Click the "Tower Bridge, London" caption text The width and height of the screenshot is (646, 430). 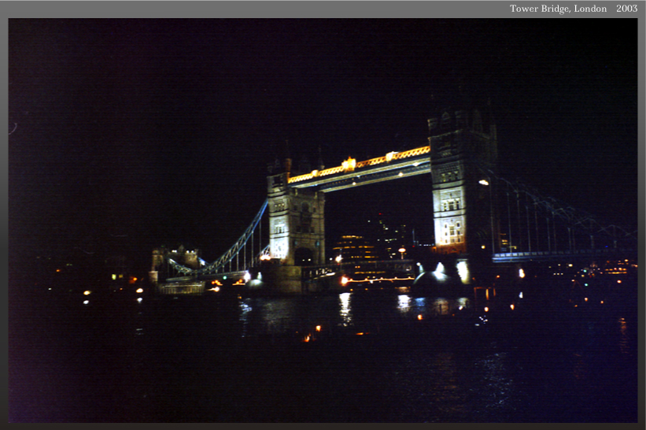(558, 9)
